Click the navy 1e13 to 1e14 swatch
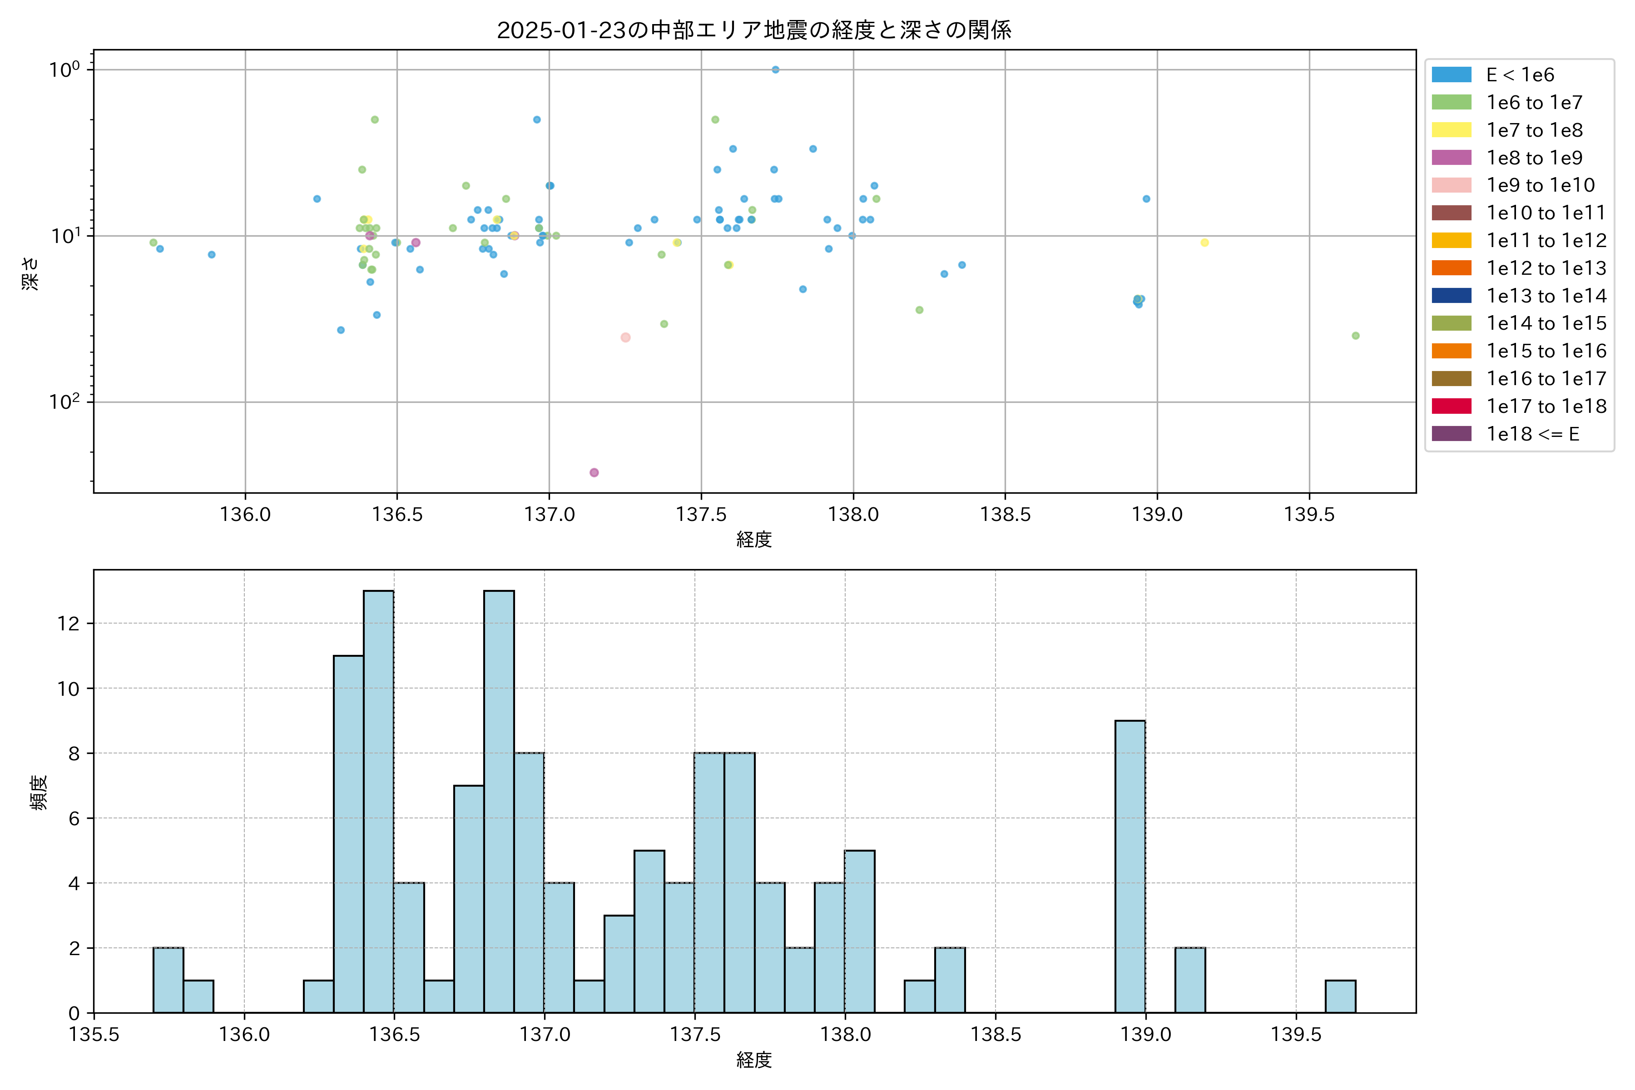 [1452, 296]
